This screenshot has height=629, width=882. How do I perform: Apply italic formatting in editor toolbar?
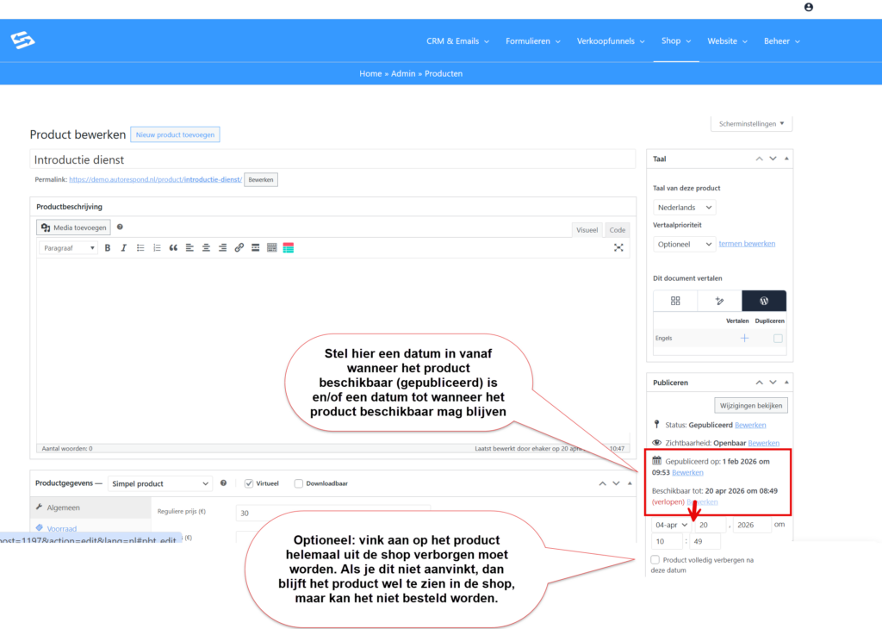(124, 248)
